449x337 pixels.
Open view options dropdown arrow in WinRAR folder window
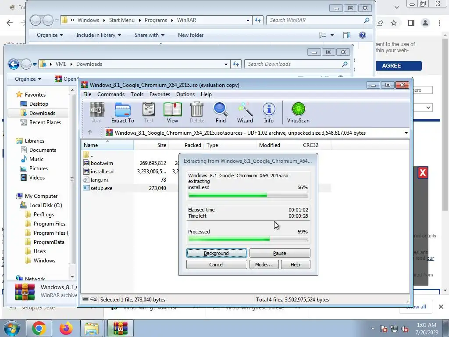click(x=332, y=35)
